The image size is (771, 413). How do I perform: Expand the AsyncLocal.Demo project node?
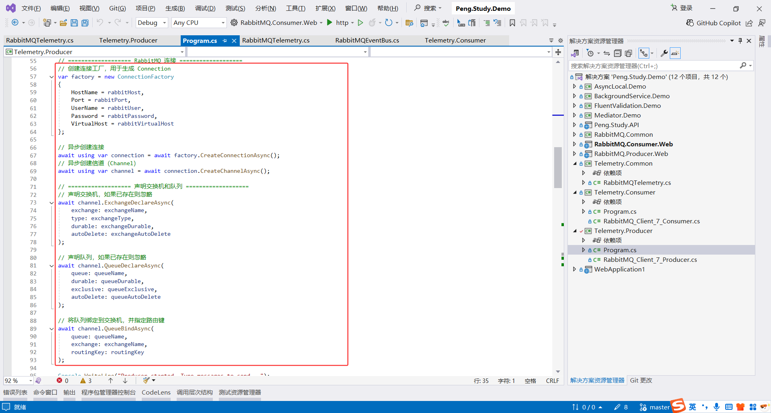click(x=575, y=87)
